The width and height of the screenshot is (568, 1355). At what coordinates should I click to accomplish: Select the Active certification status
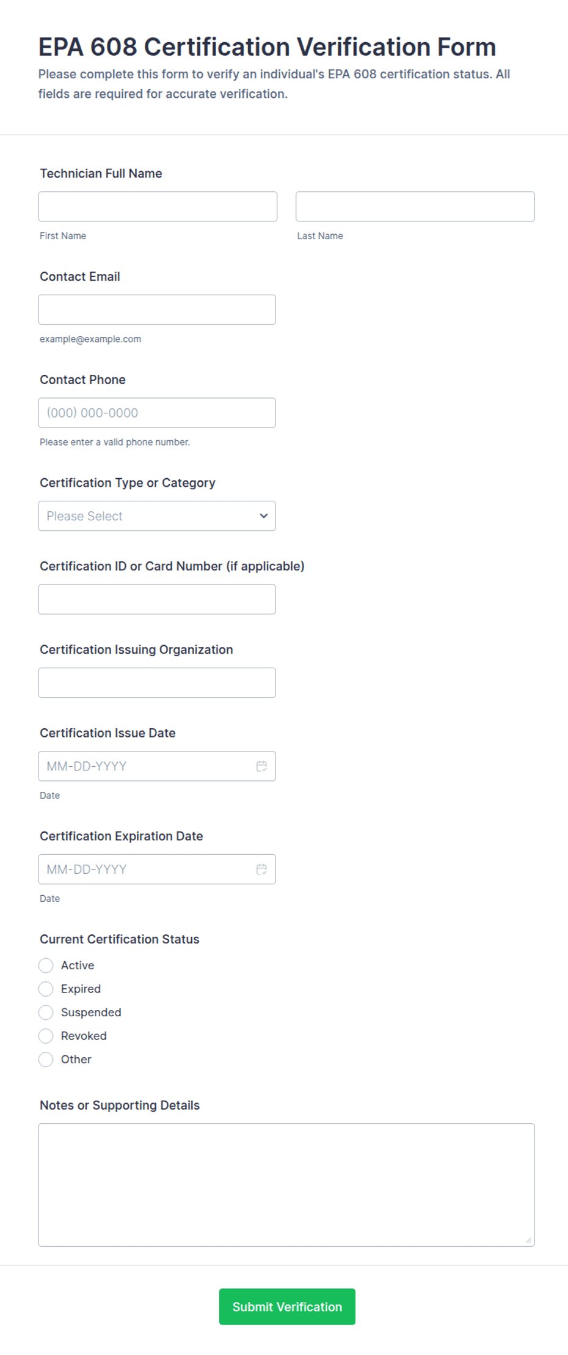[46, 965]
